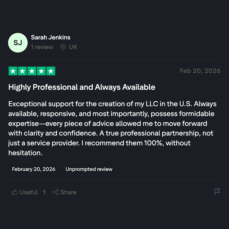Flag this review with the flag icon
The width and height of the screenshot is (229, 229).
(x=217, y=192)
